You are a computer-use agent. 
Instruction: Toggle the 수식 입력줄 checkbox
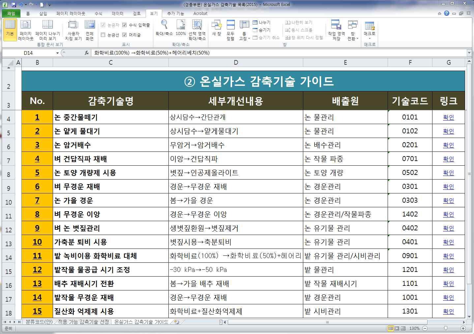click(x=124, y=25)
